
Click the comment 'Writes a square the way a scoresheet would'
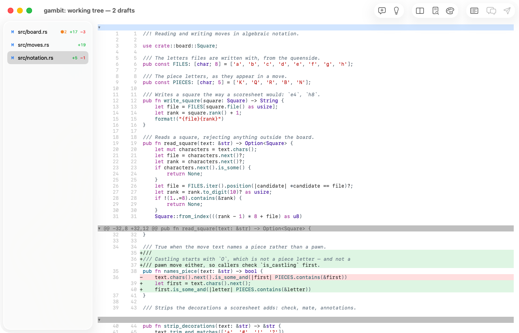coord(231,95)
